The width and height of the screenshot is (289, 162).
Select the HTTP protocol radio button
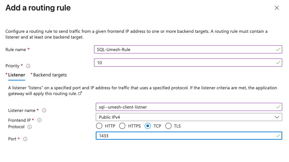(x=99, y=126)
